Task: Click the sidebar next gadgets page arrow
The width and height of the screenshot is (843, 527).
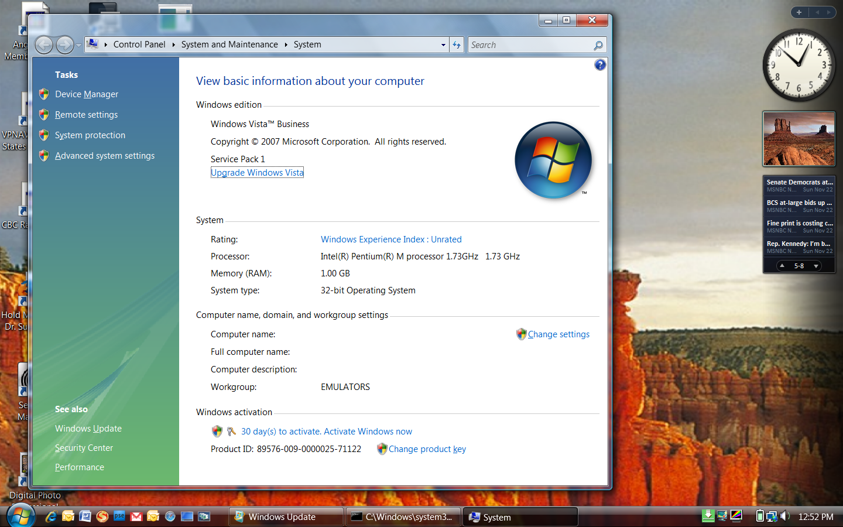Action: coord(829,12)
